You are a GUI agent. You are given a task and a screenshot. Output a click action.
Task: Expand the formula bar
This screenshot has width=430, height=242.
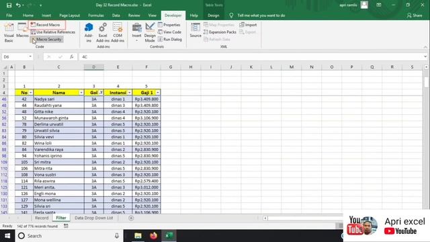(425, 56)
